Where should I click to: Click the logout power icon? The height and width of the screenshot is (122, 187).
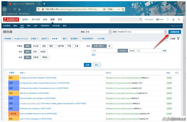179,20
